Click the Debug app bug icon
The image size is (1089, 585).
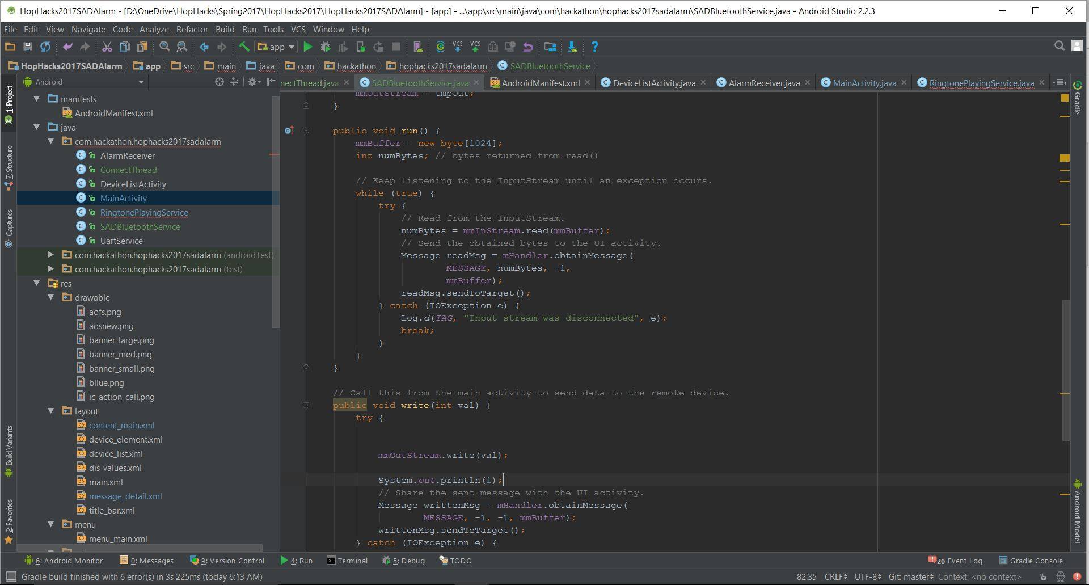(326, 47)
